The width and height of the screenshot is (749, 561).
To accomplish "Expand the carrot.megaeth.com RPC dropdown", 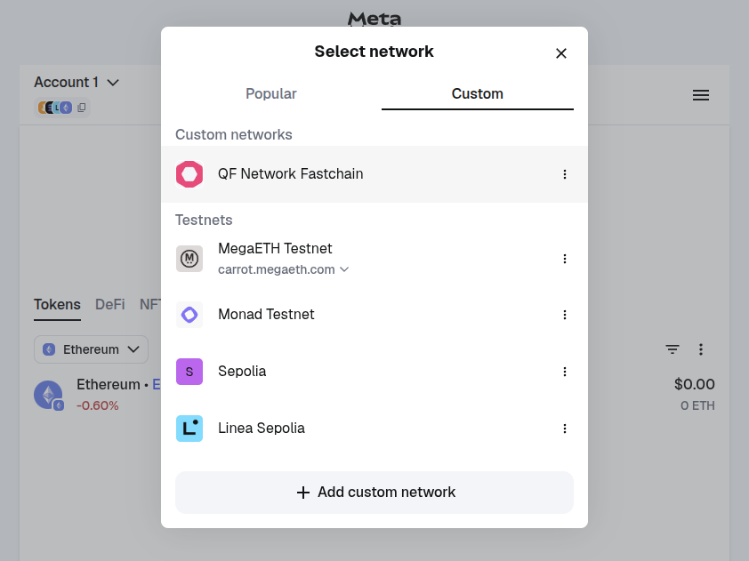I will (x=345, y=269).
